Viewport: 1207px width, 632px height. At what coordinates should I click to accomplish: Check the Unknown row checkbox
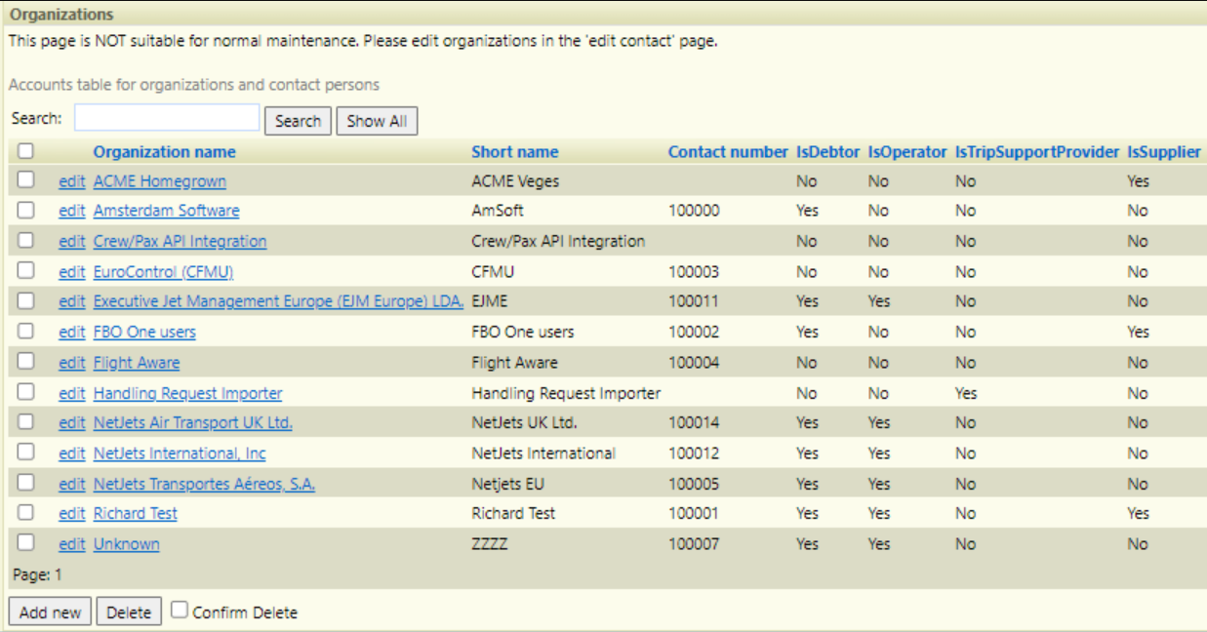click(x=25, y=542)
